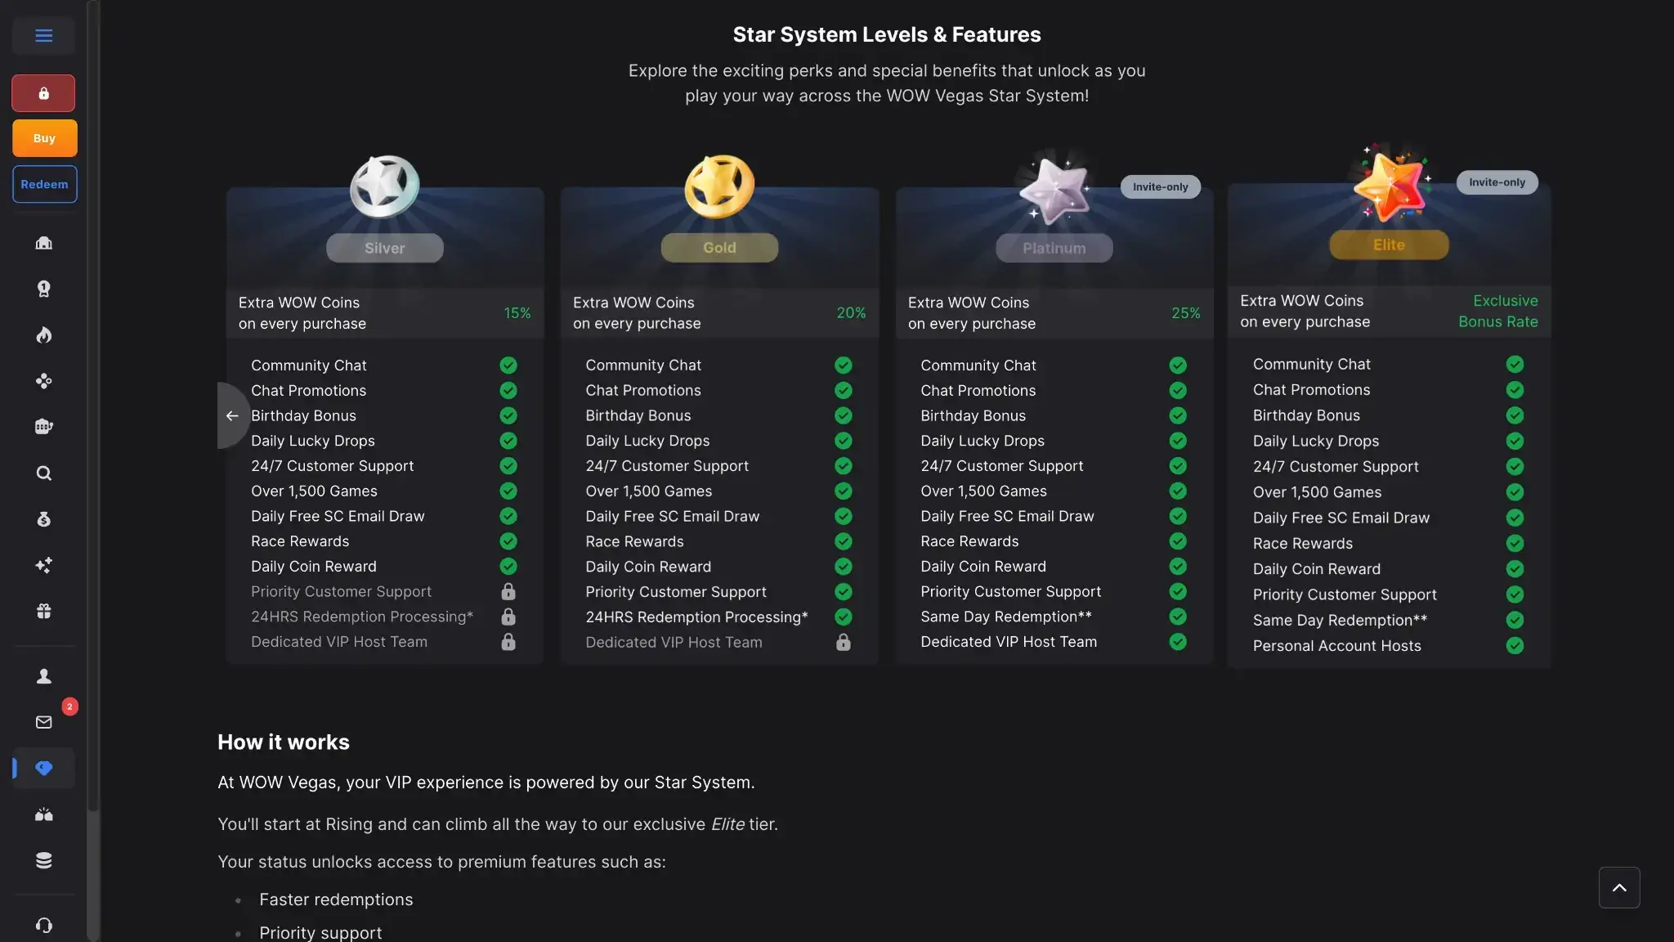Click the Redeem button
The height and width of the screenshot is (942, 1674).
[x=44, y=184]
